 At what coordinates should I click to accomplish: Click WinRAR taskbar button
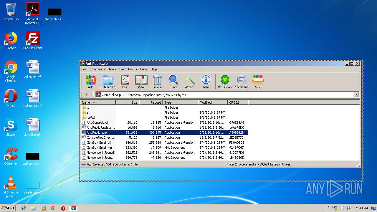pyautogui.click(x=73, y=208)
